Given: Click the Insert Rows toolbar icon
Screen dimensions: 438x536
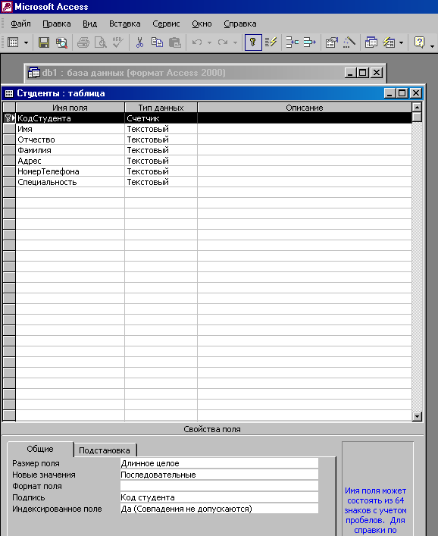Looking at the screenshot, I should click(292, 42).
